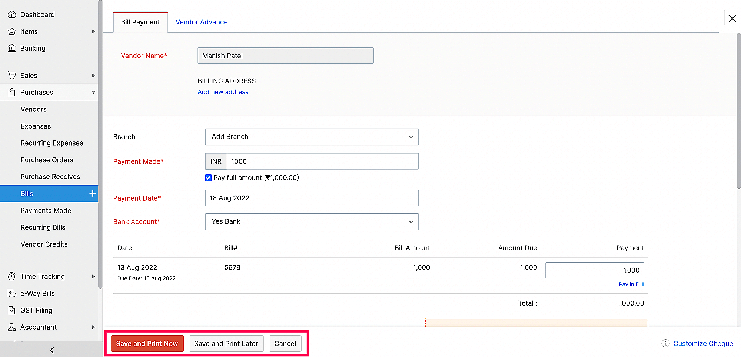This screenshot has height=357, width=741.
Task: Click the Dashboard icon in sidebar
Action: pos(12,14)
